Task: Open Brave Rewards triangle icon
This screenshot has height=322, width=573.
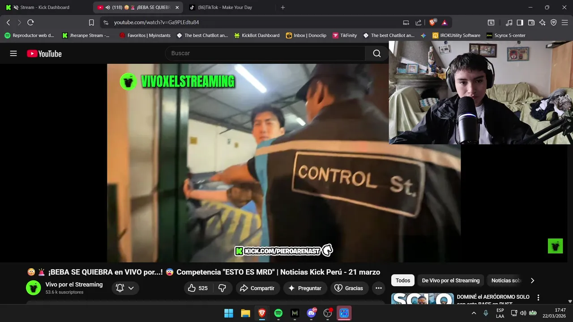Action: (x=445, y=22)
